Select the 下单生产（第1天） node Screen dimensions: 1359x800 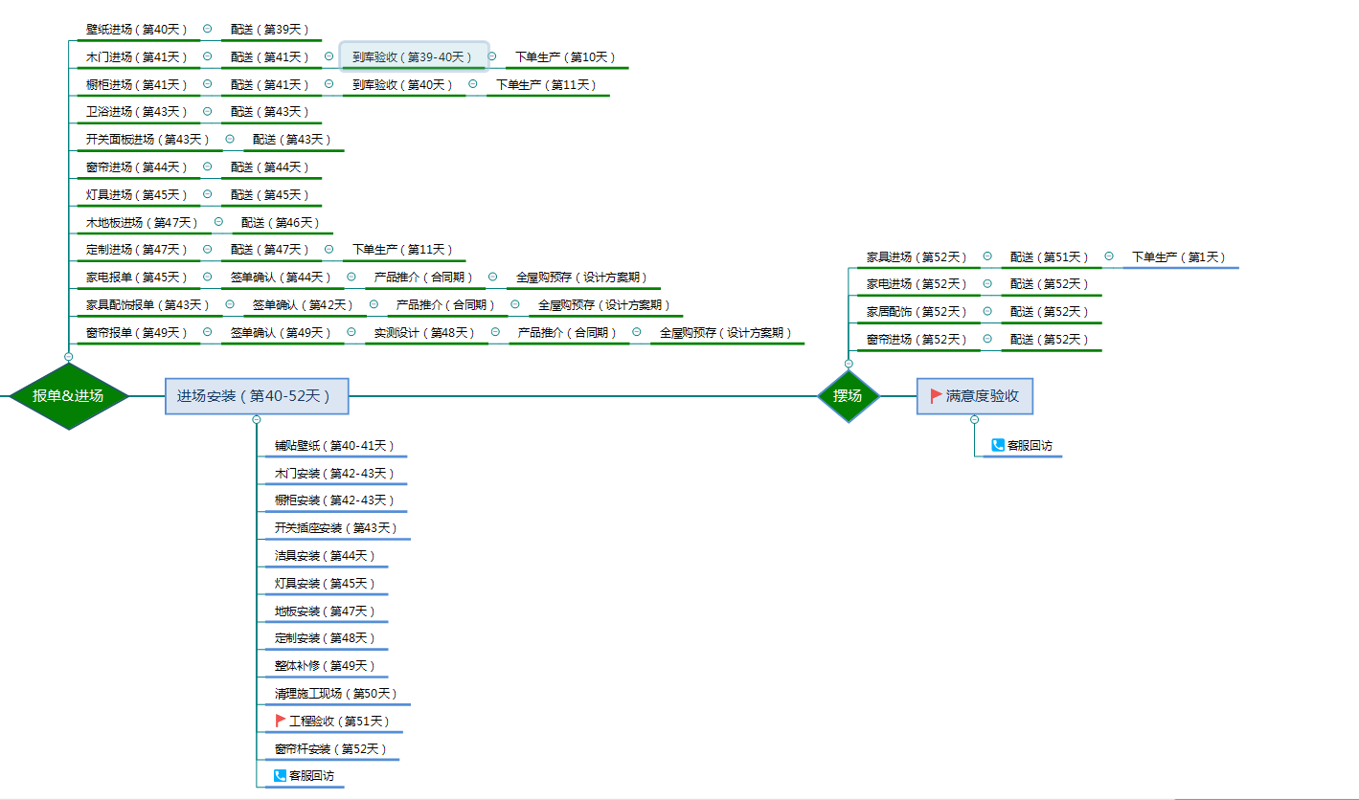pyautogui.click(x=1178, y=256)
